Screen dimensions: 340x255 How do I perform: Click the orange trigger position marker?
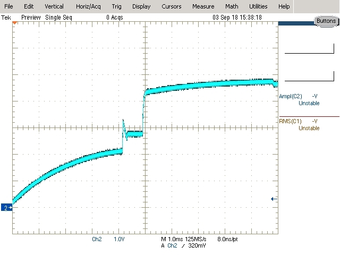tap(15, 23)
